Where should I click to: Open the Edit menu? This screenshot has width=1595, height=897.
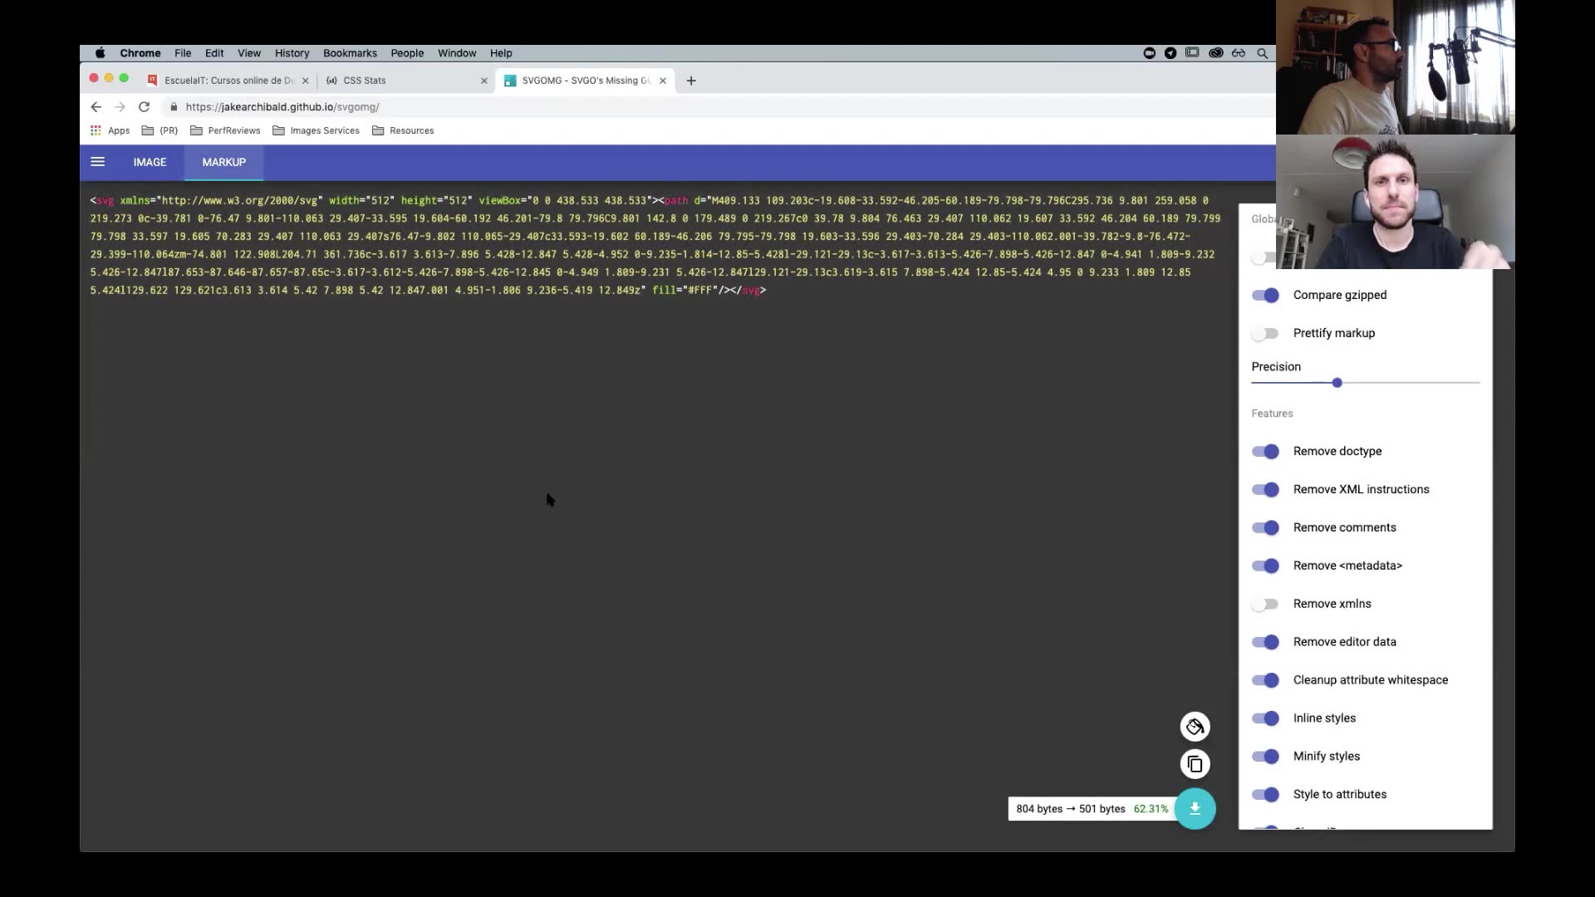click(x=214, y=53)
